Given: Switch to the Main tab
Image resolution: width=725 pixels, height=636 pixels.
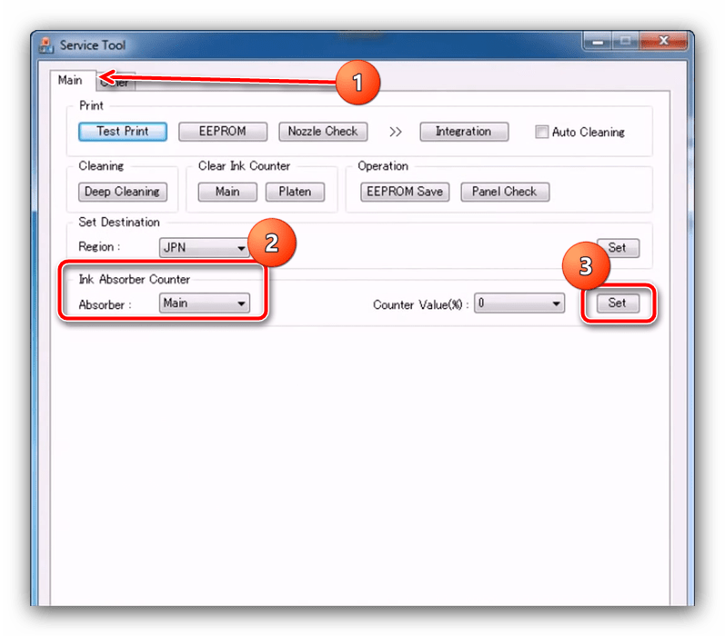Looking at the screenshot, I should [70, 80].
